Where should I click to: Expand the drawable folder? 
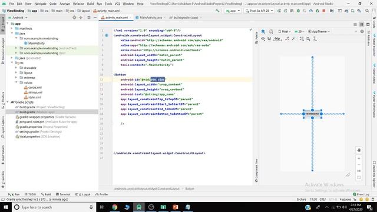[16, 68]
